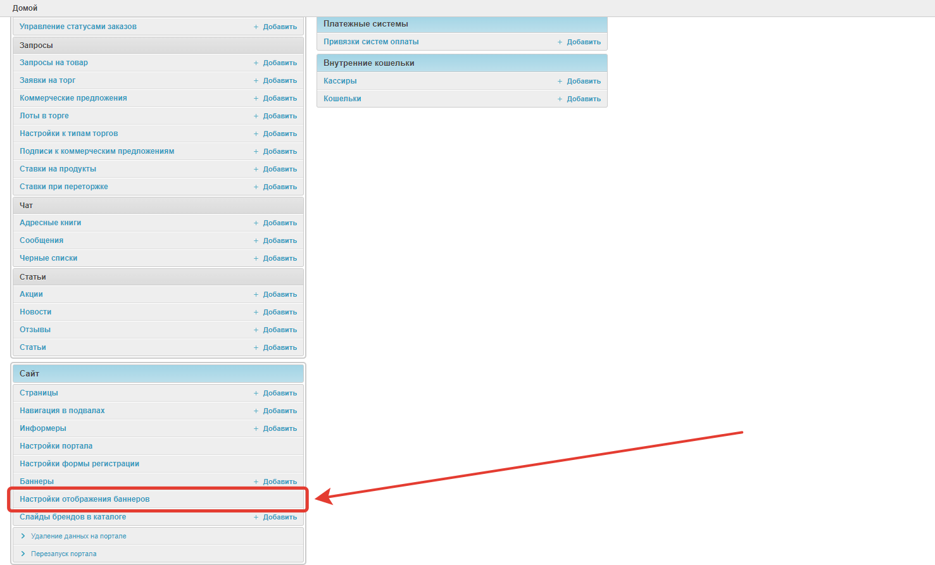
Task: Add new Слайды брендов в каталоге
Action: point(279,518)
